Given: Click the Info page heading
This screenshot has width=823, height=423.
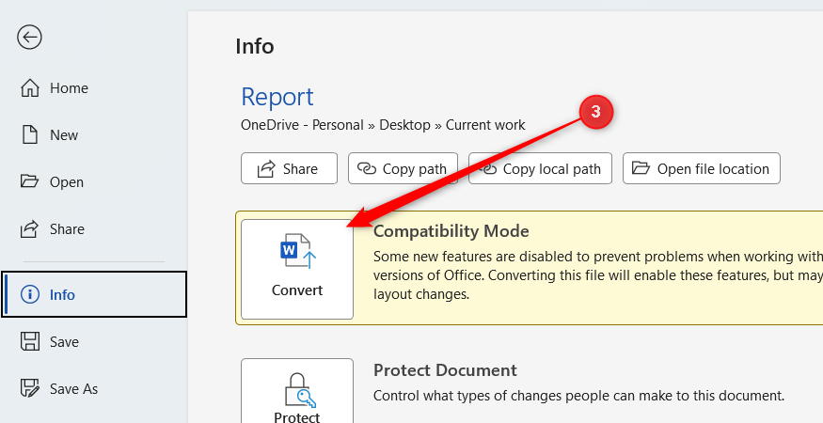Looking at the screenshot, I should (255, 46).
